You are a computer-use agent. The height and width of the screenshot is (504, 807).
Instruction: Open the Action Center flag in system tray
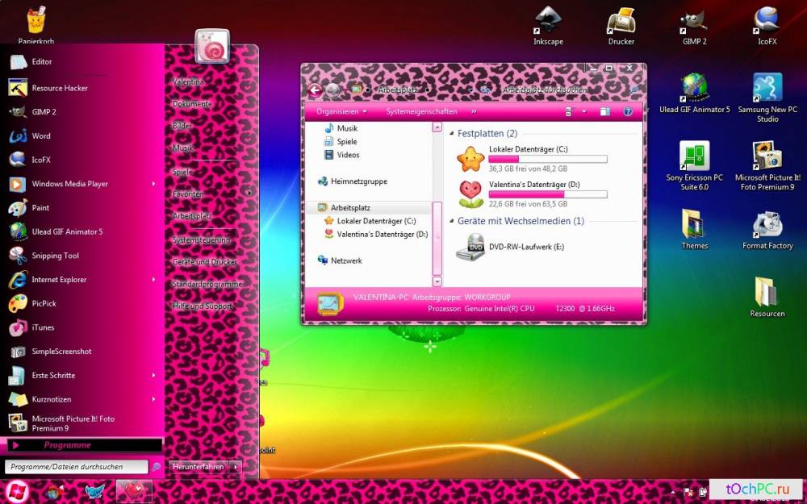click(688, 492)
